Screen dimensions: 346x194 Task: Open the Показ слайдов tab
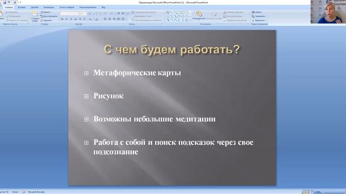(67, 7)
